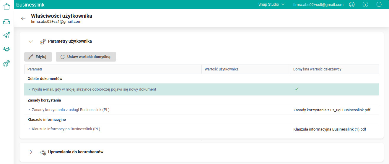Open the Settings gears icon in sidebar
The height and width of the screenshot is (164, 389).
6,63
